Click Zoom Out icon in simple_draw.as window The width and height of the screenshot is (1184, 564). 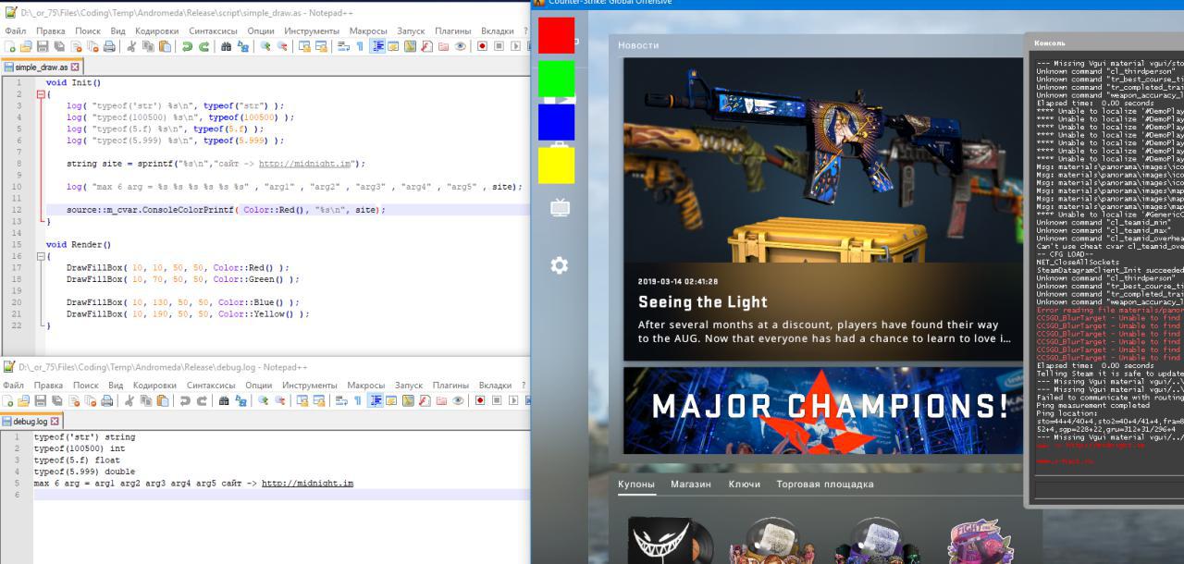(x=282, y=46)
